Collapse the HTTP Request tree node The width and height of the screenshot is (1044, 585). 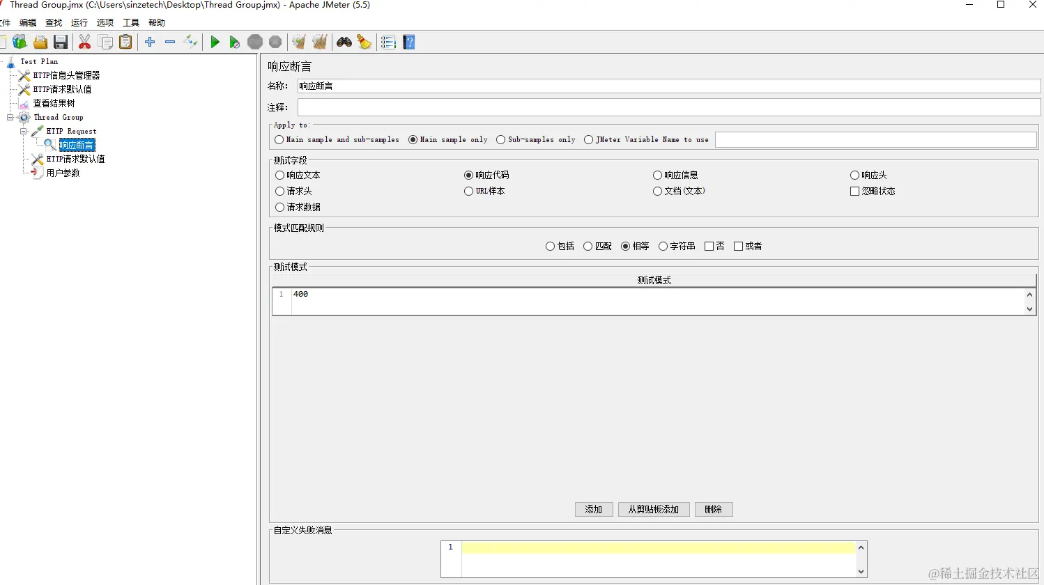[x=24, y=132]
